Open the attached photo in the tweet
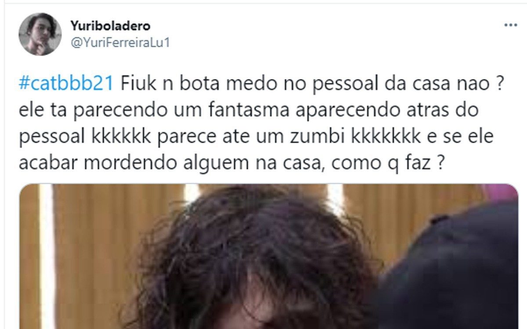 coord(268,256)
